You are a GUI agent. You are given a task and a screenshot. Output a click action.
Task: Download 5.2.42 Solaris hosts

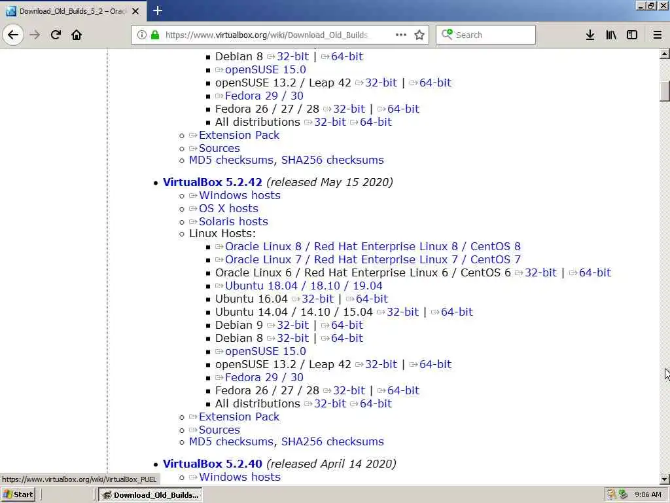coord(234,221)
